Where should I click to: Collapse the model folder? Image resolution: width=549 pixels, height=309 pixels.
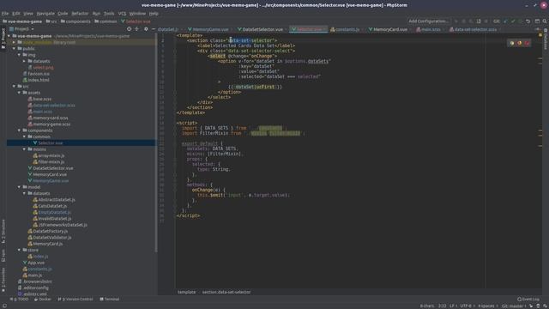tap(20, 187)
